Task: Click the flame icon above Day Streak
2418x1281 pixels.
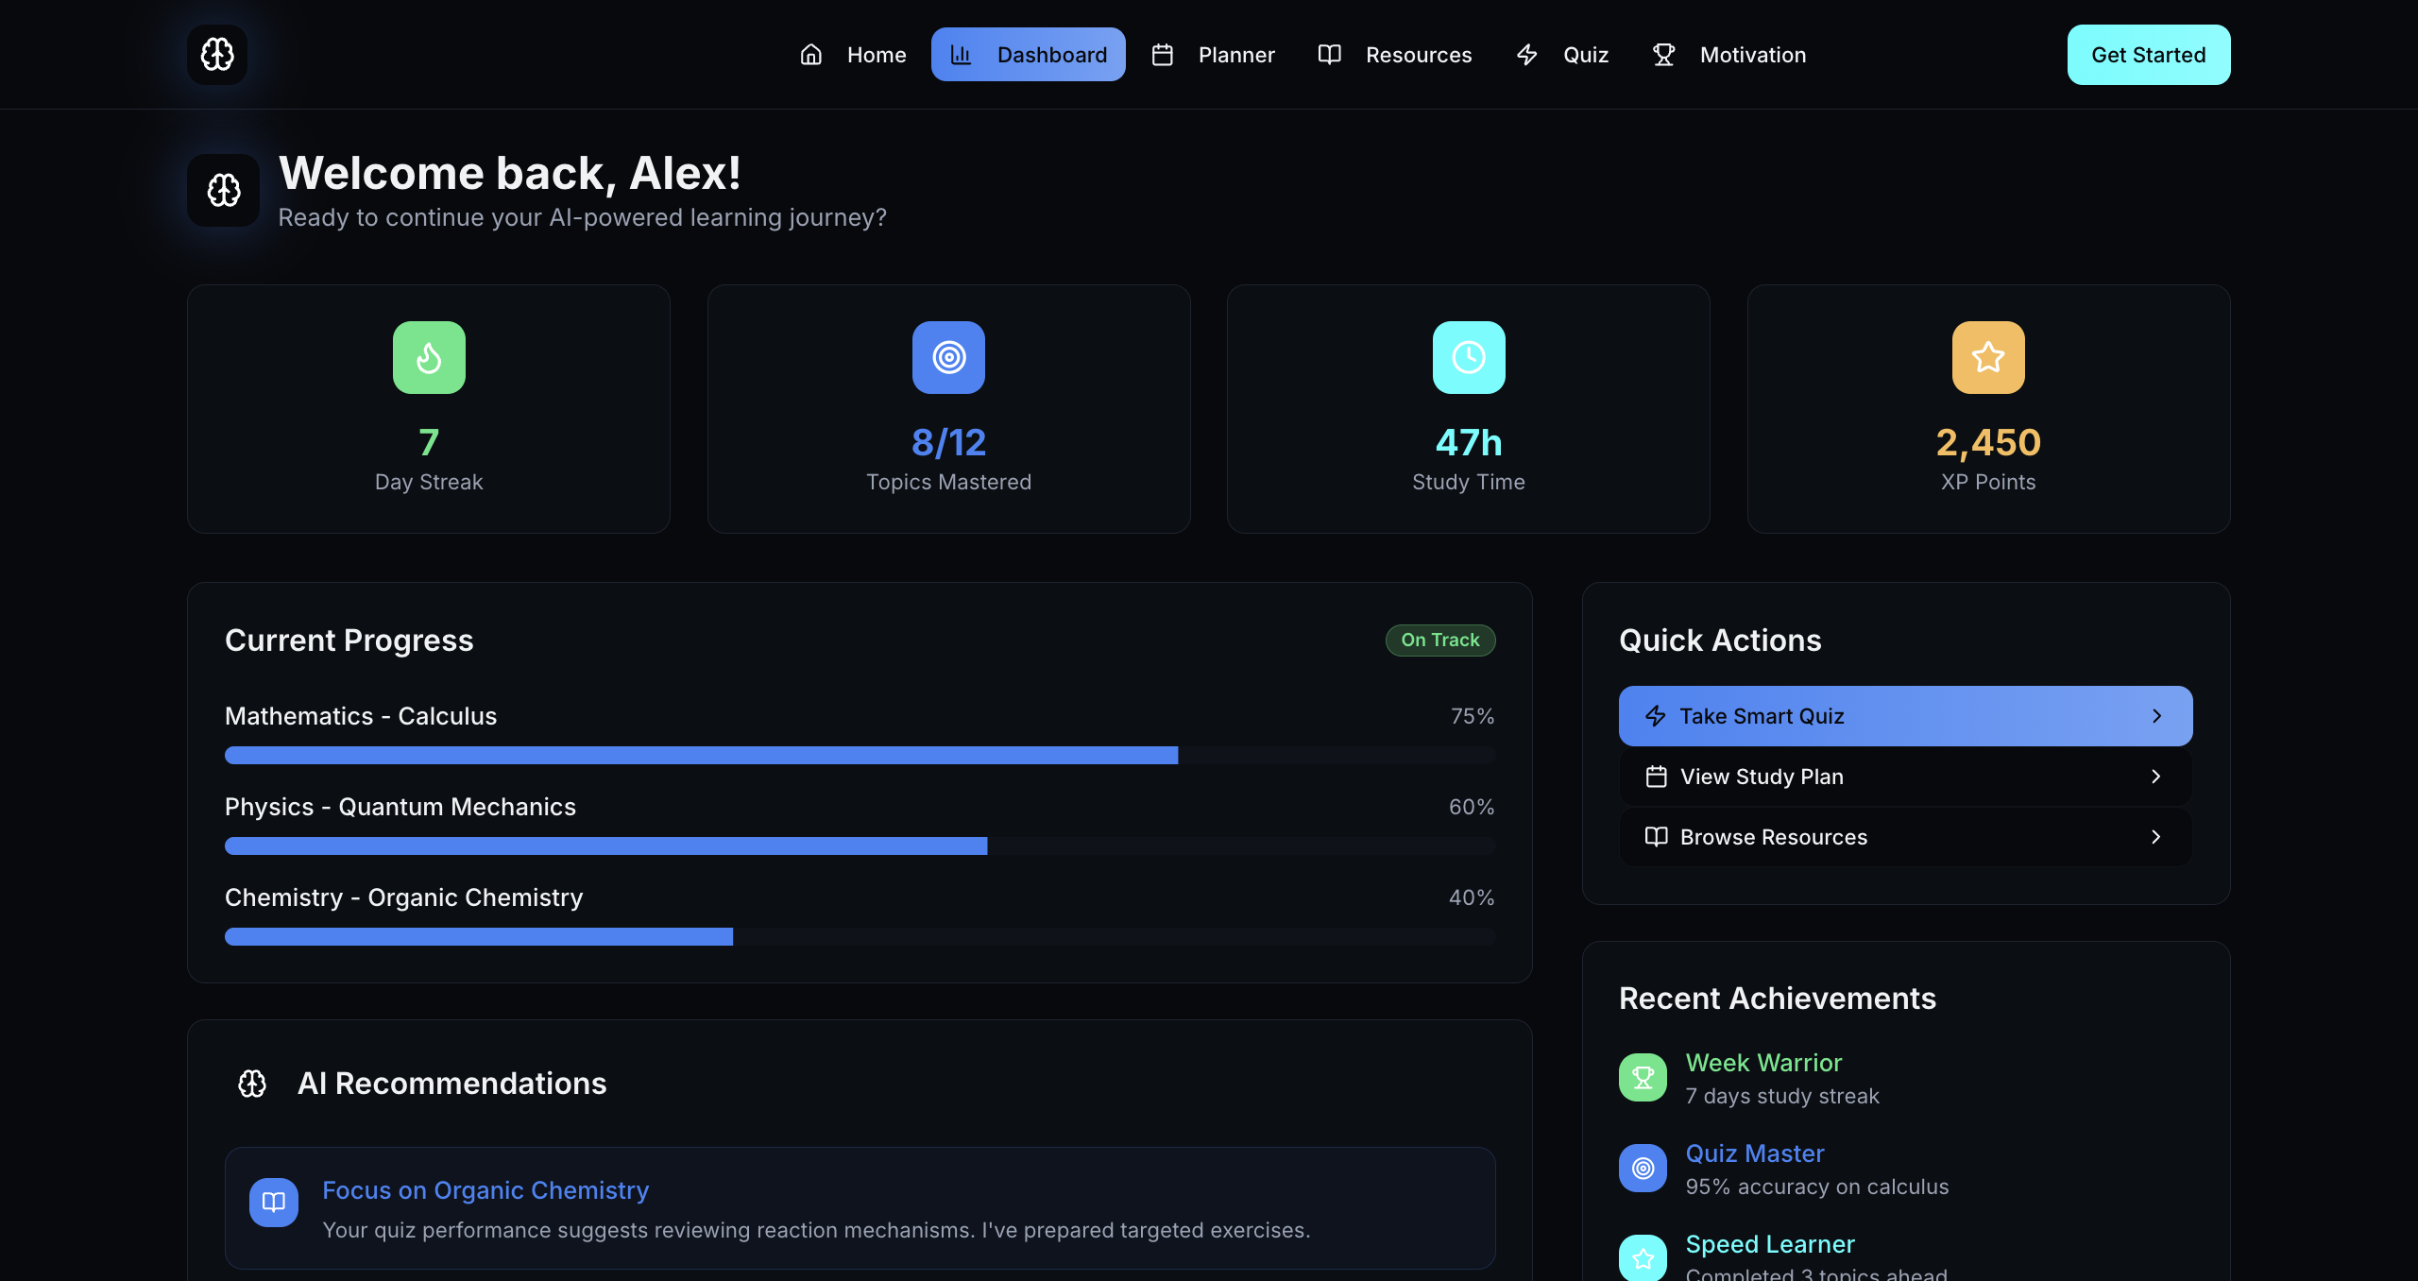Action: point(429,357)
